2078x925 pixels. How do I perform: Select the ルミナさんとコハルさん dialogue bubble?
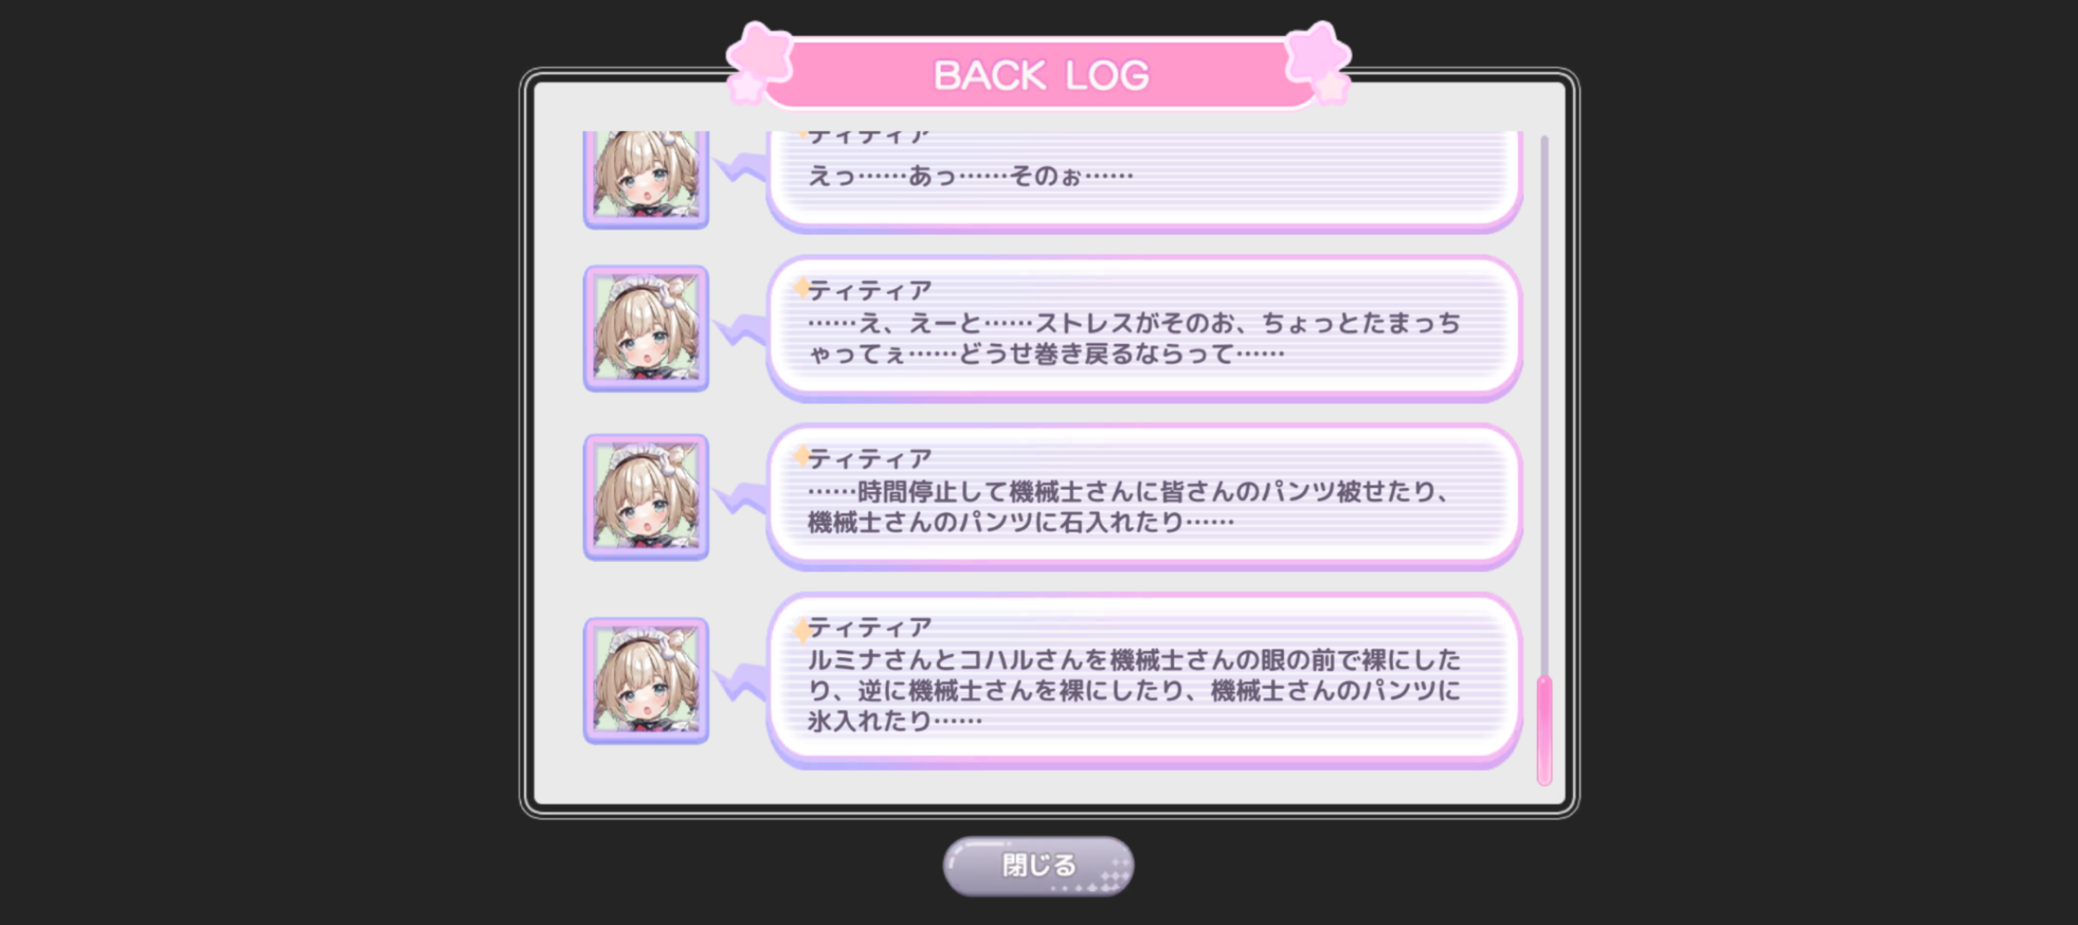[1144, 681]
